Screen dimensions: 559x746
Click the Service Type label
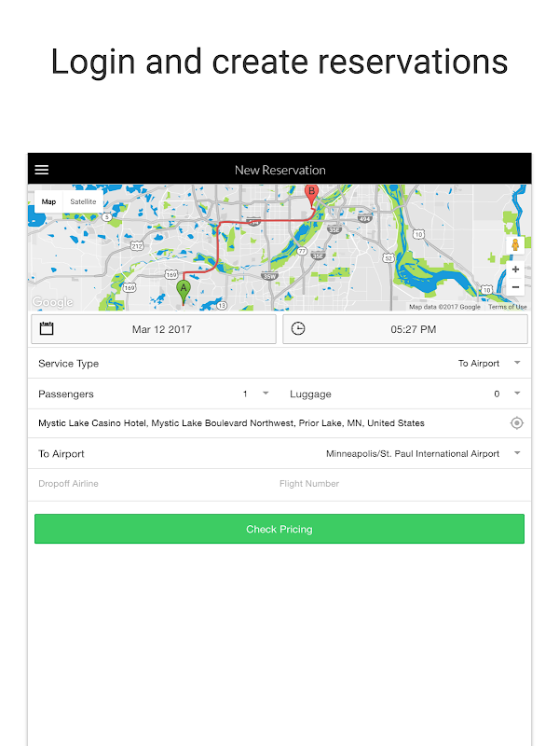[x=68, y=364]
